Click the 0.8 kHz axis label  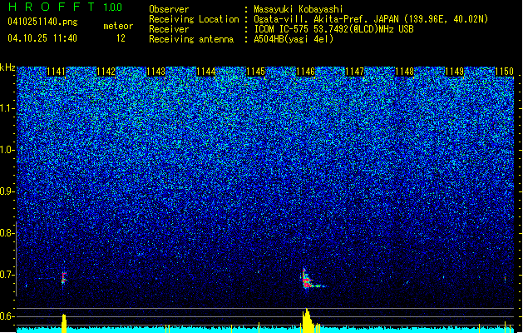[7, 233]
